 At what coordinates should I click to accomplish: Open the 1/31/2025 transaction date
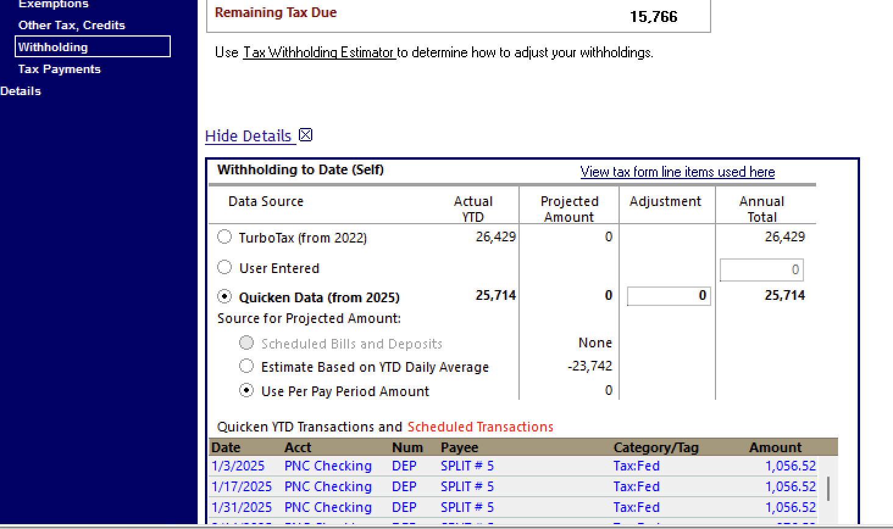tap(242, 508)
